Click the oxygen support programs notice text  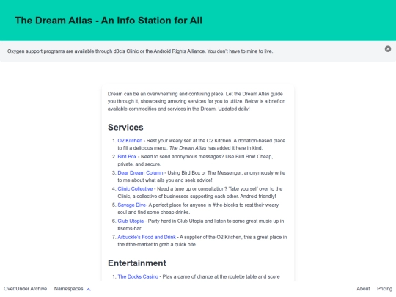pos(140,51)
